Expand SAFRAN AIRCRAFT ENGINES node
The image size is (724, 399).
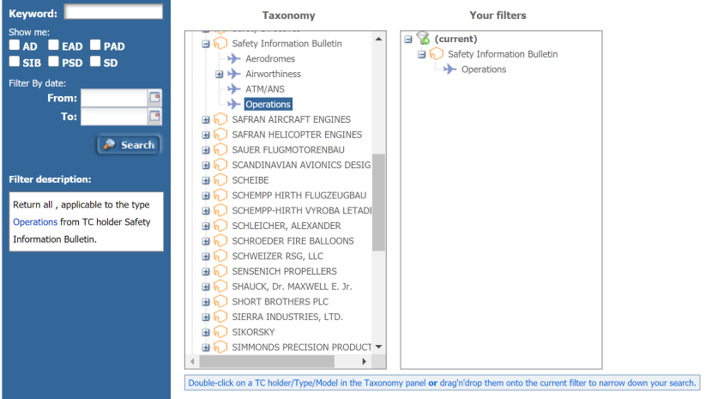tap(206, 120)
